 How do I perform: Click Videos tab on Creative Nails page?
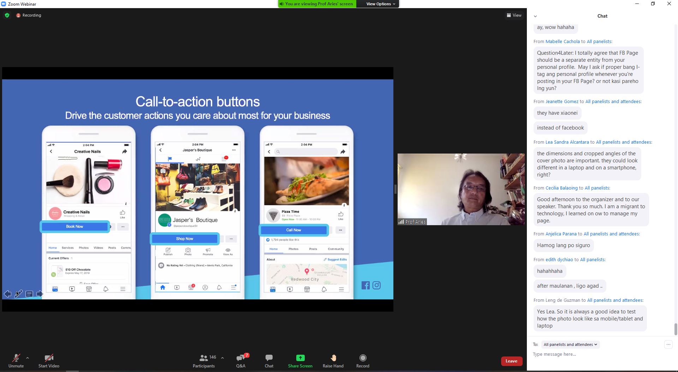(99, 248)
